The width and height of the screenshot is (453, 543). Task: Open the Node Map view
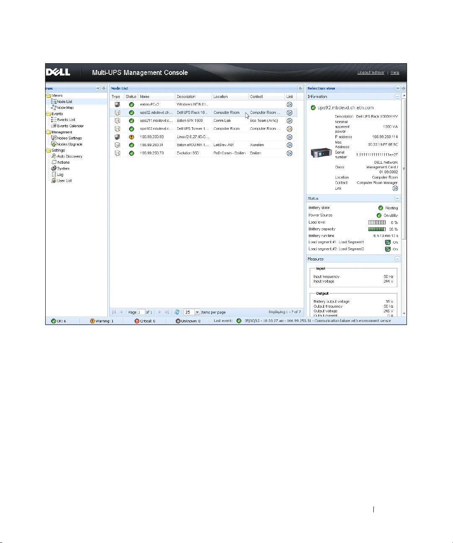65,108
